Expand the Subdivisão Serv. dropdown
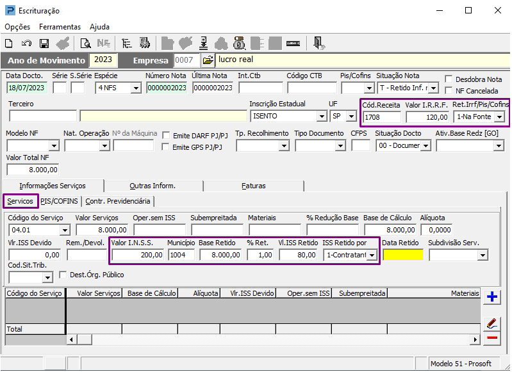This screenshot has width=512, height=372. coord(483,255)
